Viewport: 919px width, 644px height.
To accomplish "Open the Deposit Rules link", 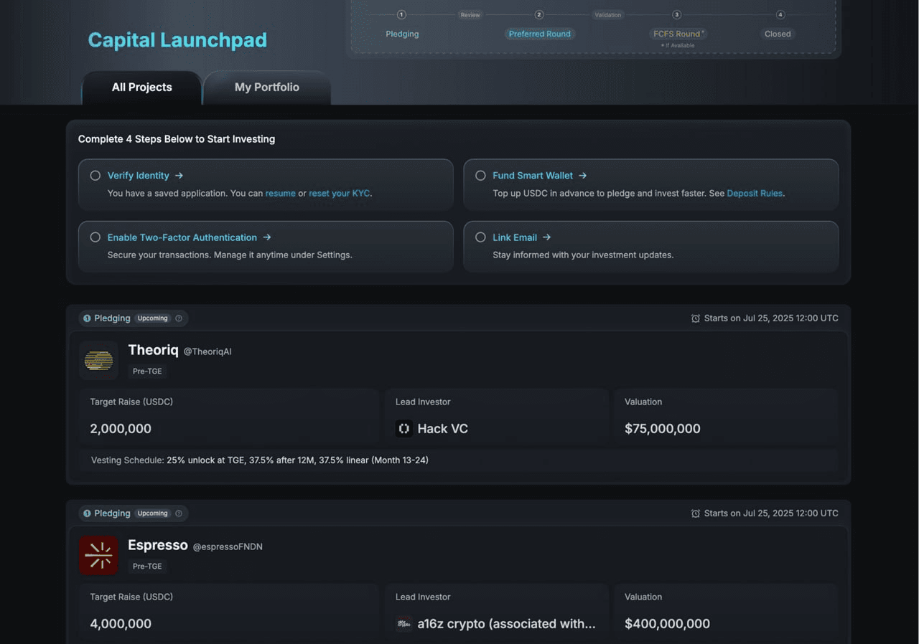I will (x=755, y=194).
